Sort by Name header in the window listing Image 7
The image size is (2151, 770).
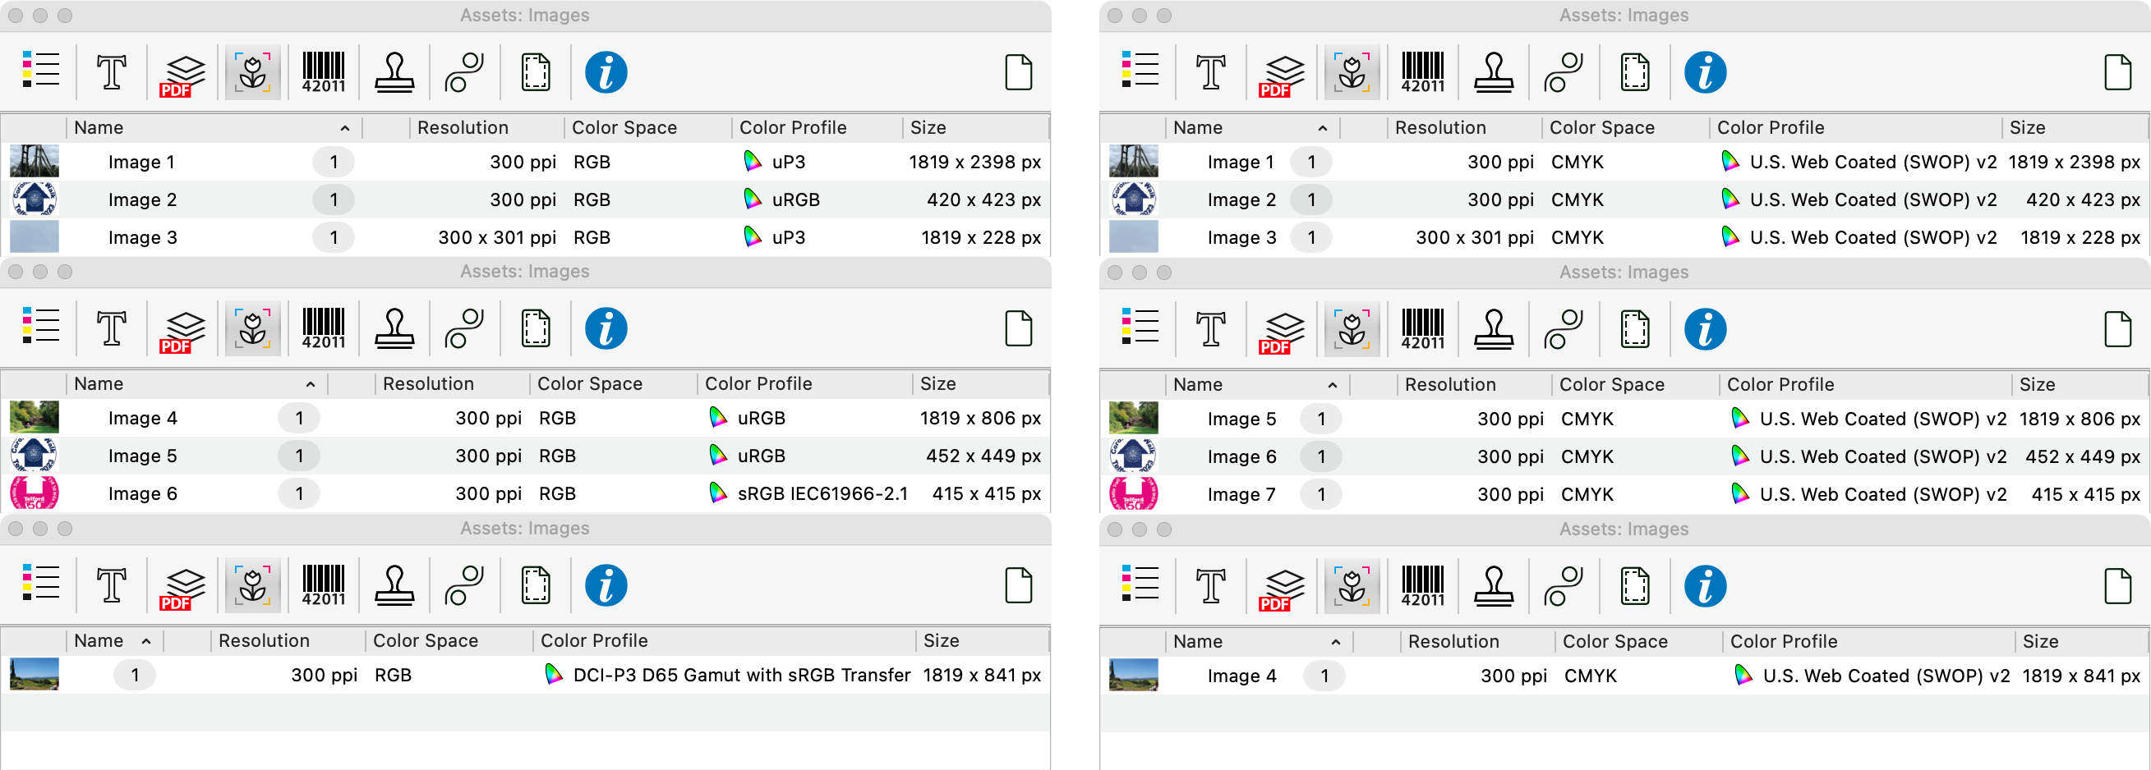[x=1258, y=384]
